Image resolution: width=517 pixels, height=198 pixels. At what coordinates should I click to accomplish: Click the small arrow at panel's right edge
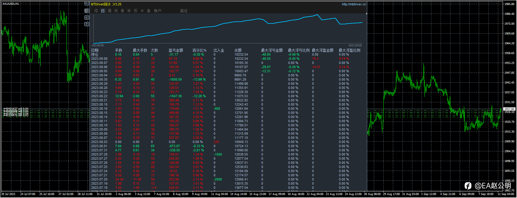click(x=366, y=13)
